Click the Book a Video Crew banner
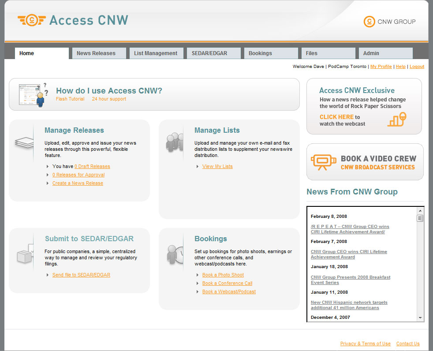433x351 pixels. [365, 162]
